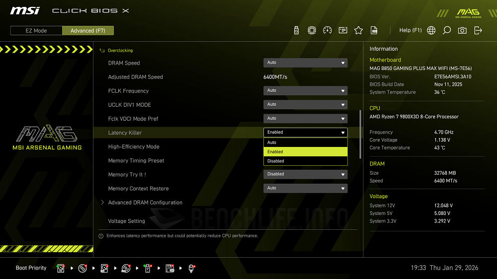Viewport: 497px width, 279px height.
Task: Click the exit door arrow icon
Action: [478, 30]
